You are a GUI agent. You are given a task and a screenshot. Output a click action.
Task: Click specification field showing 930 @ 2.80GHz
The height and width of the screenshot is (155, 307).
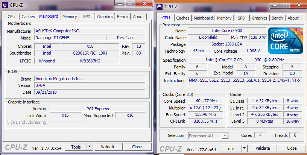245,60
